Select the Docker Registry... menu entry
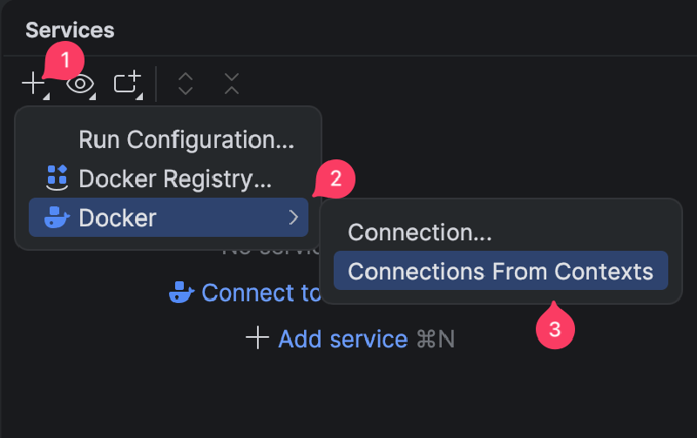The height and width of the screenshot is (438, 697). point(175,179)
